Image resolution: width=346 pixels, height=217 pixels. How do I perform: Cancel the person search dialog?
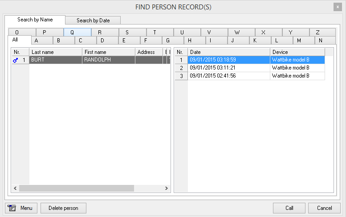click(324, 208)
